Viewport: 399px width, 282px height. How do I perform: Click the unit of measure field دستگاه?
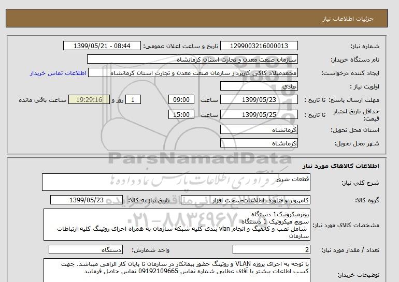pos(85,250)
